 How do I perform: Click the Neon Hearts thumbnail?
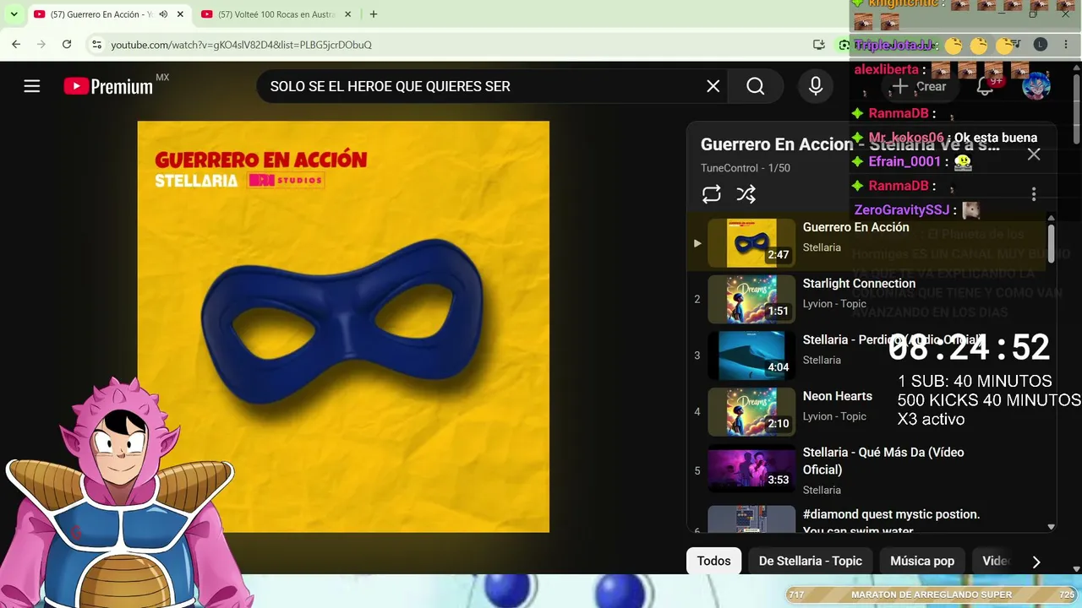pyautogui.click(x=751, y=412)
